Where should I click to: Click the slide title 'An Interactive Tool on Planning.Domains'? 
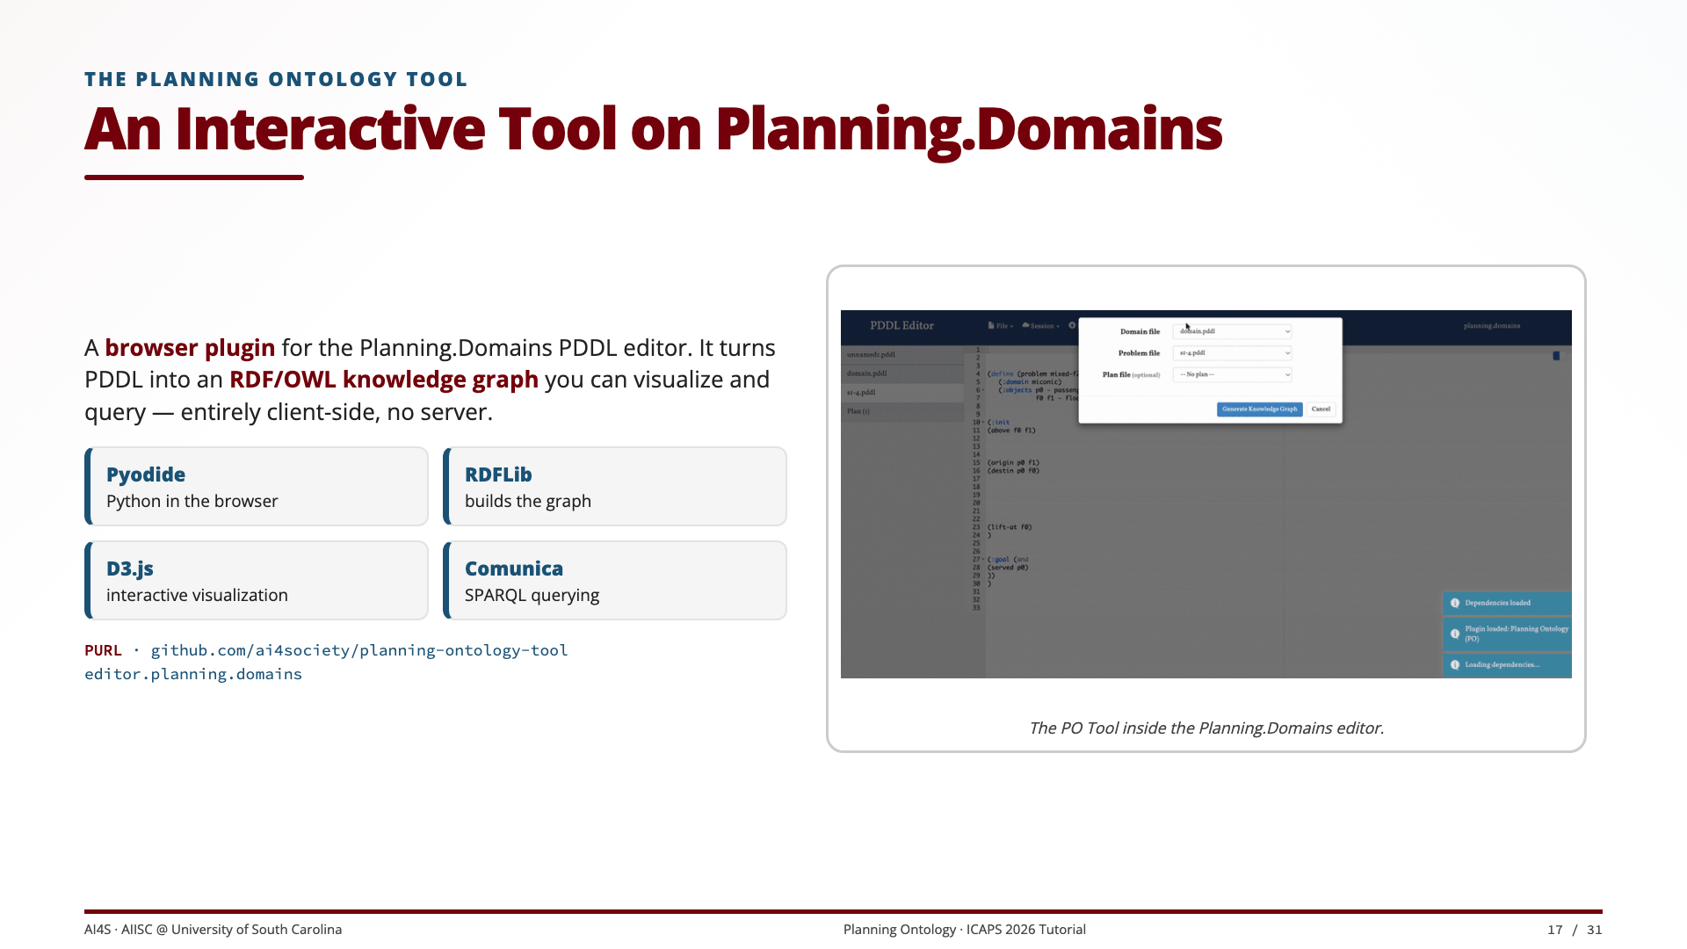coord(653,129)
